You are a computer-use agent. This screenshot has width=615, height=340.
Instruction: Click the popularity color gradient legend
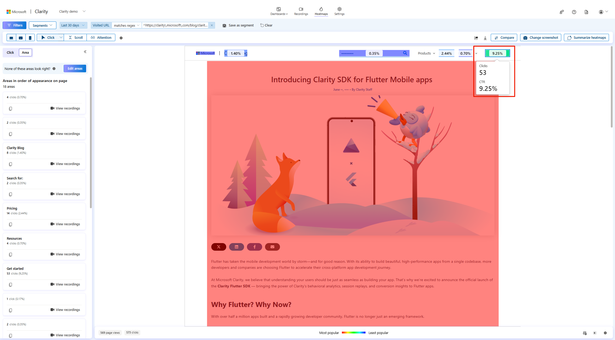pos(354,333)
